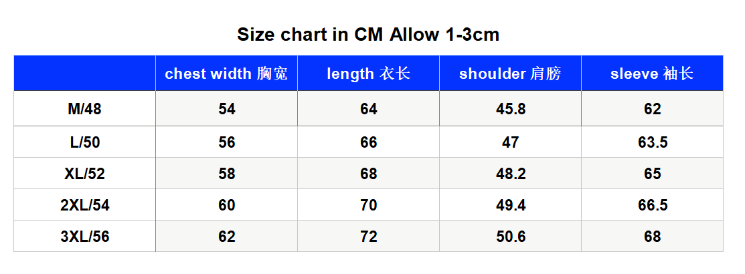Click shoulder value 45.8 cell

coord(510,109)
